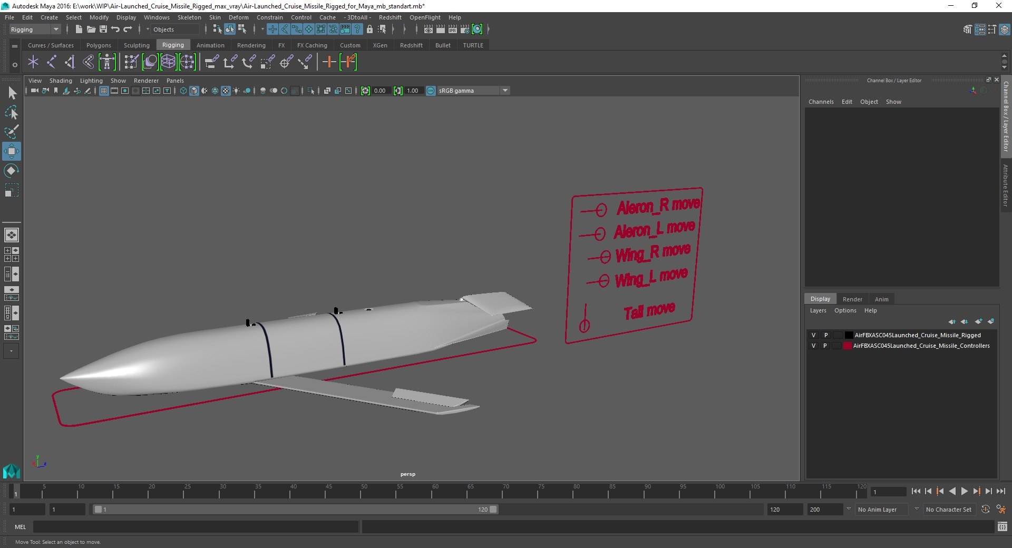Screen dimensions: 1012x548
Task: Activate the Rotate tool in the toolbox
Action: click(11, 171)
